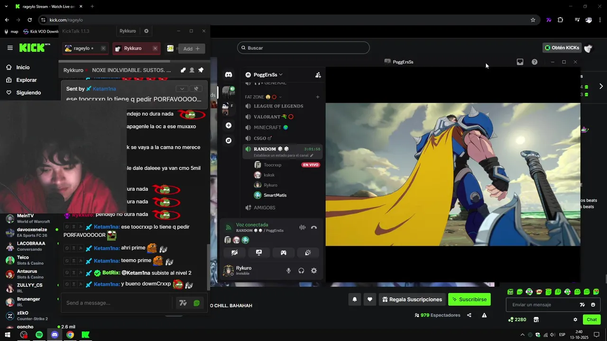Screen dimensions: 607x341
Task: Open Kick chat settings gear
Action: (575, 320)
